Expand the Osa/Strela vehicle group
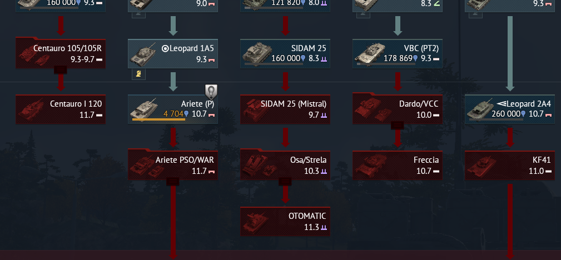Screen dimensions: 561x260 coord(285,182)
